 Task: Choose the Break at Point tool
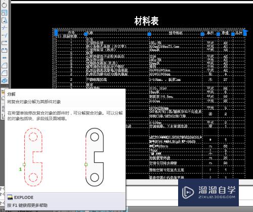4,43
